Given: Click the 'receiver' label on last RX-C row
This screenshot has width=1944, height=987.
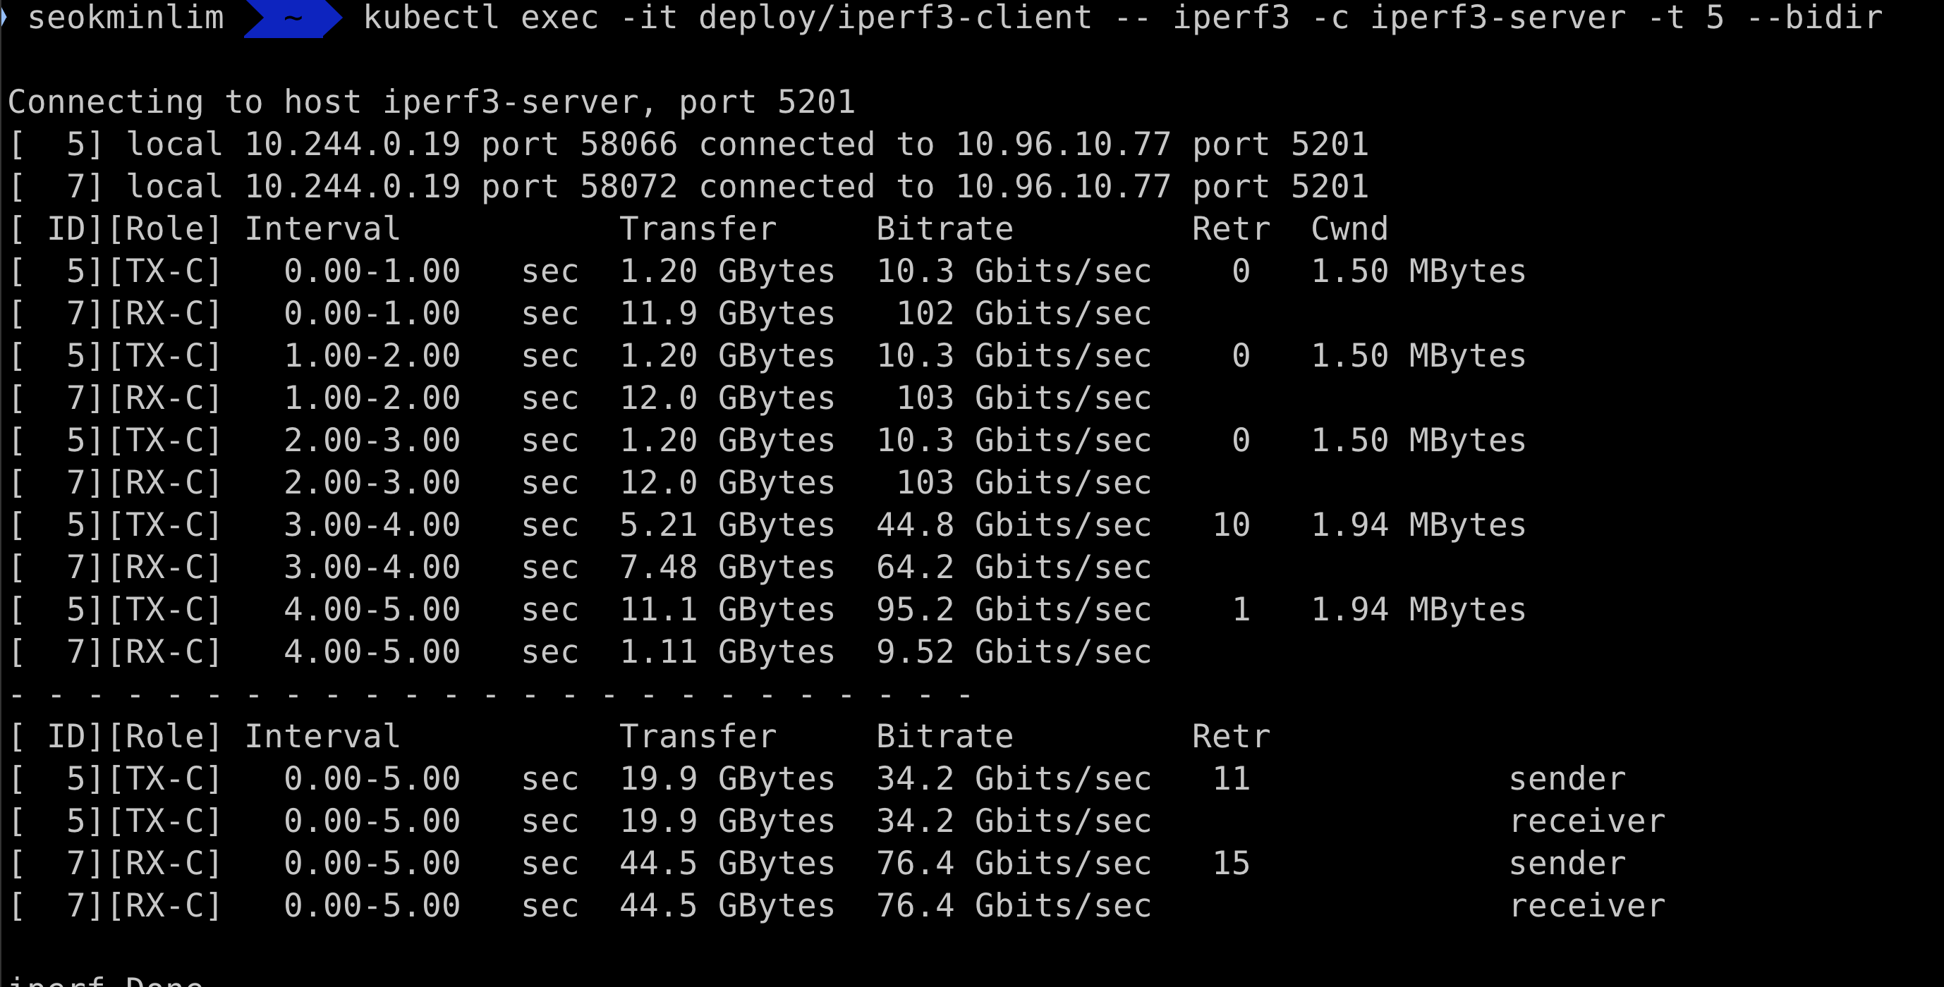Looking at the screenshot, I should point(1587,905).
